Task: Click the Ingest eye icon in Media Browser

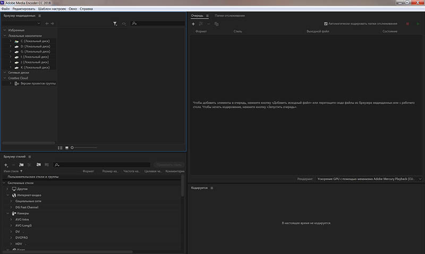Action: click(x=124, y=24)
